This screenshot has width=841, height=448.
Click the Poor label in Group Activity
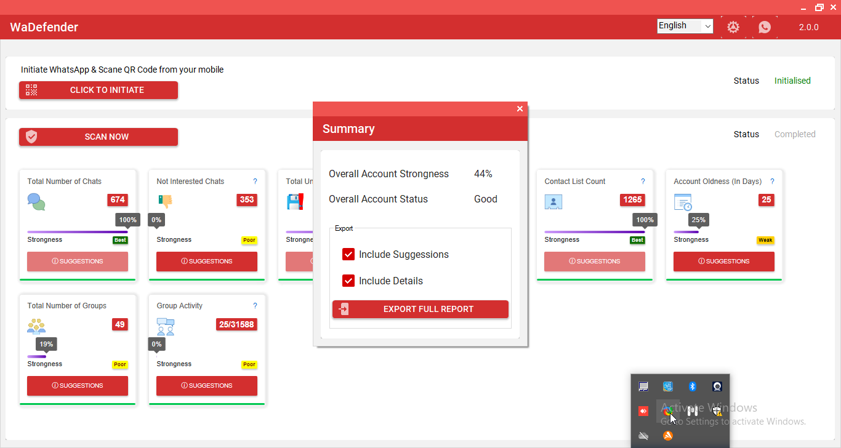pos(249,365)
